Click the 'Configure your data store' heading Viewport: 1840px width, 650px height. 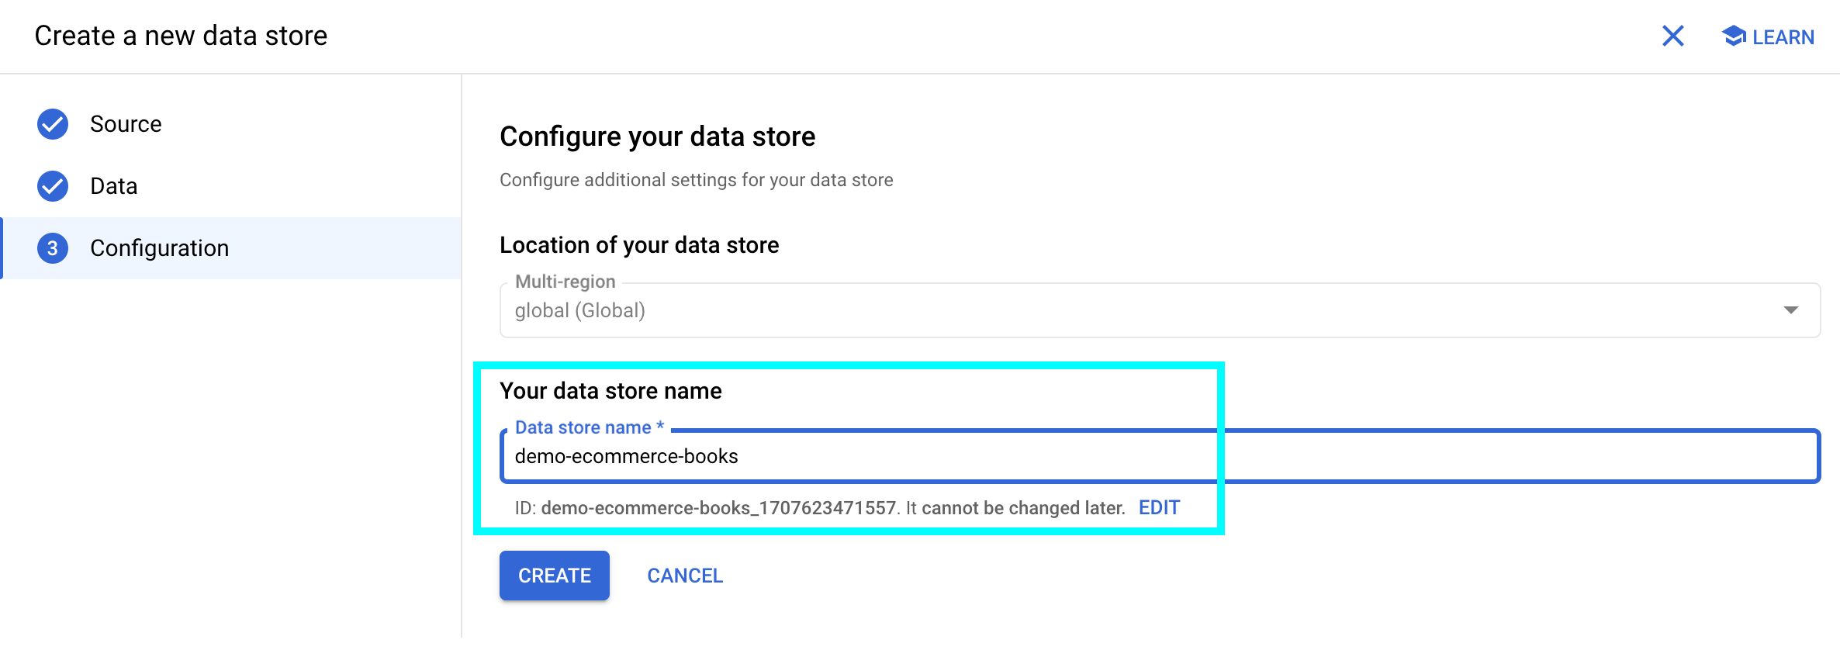click(657, 137)
